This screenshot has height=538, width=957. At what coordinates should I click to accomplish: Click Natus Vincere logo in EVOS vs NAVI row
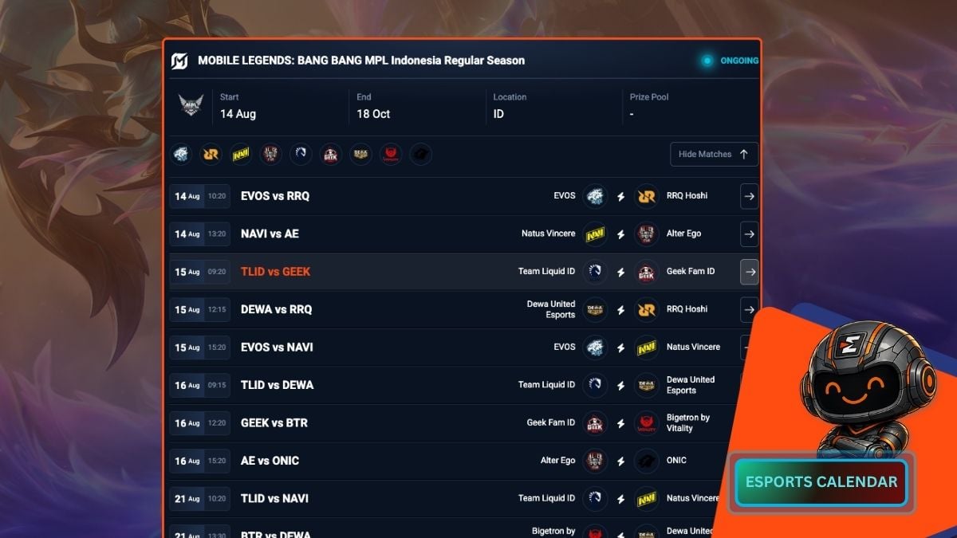click(646, 348)
